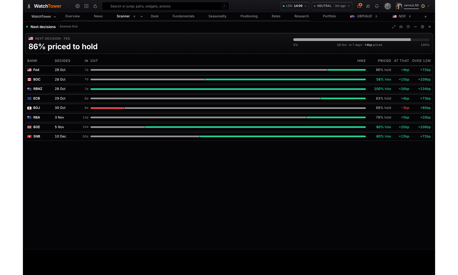This screenshot has width=458, height=275.
Task: Open help for the Next decisions panel
Action: [408, 27]
